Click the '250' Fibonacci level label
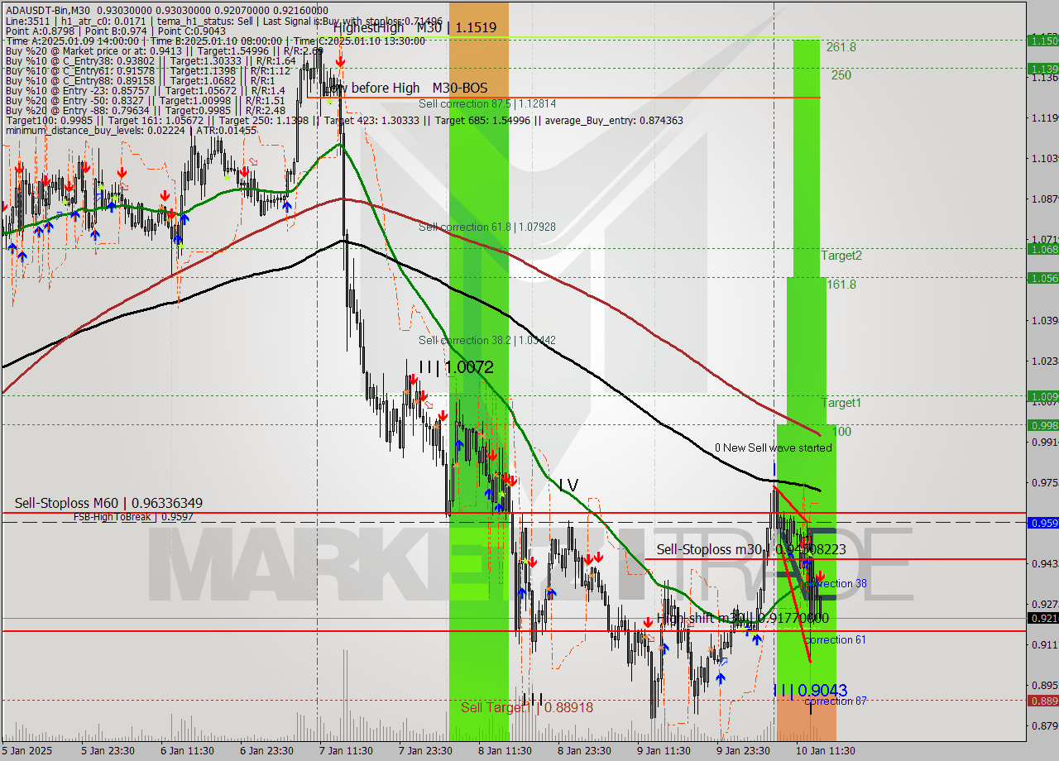This screenshot has width=1059, height=761. tap(841, 75)
